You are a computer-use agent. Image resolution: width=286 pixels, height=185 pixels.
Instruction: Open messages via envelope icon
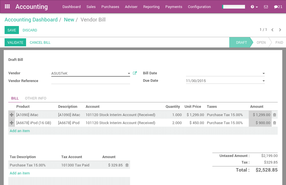[x=265, y=7]
